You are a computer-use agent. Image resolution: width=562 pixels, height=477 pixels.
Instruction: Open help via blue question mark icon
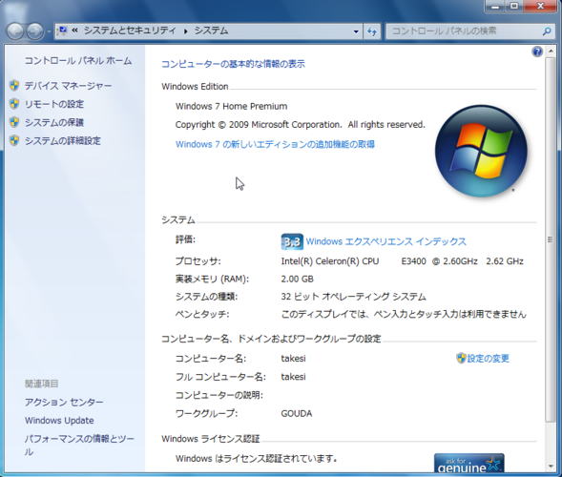pos(537,52)
